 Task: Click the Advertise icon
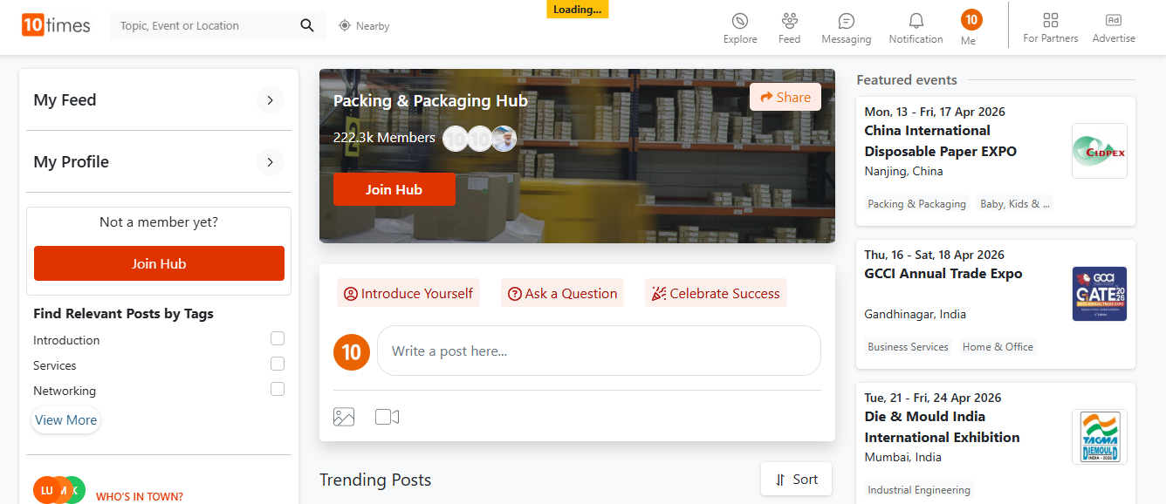[1113, 21]
